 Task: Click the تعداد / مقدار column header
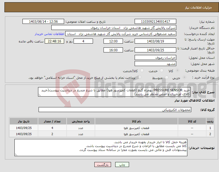(x=52, y=121)
